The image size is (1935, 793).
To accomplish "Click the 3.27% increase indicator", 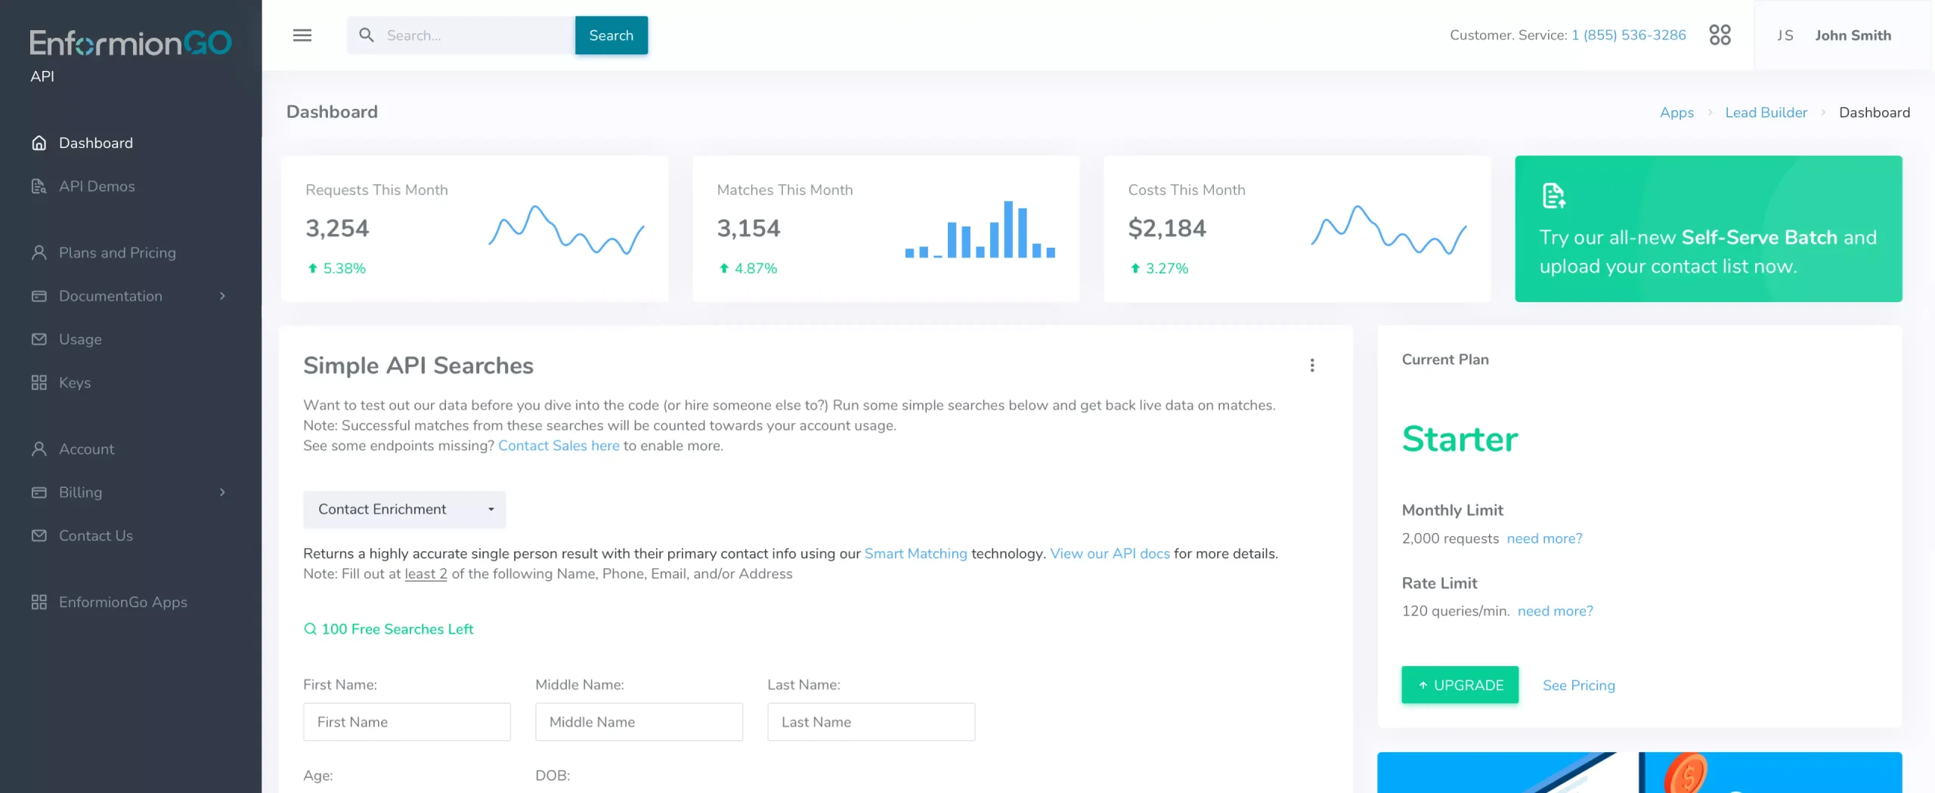I will coord(1159,268).
